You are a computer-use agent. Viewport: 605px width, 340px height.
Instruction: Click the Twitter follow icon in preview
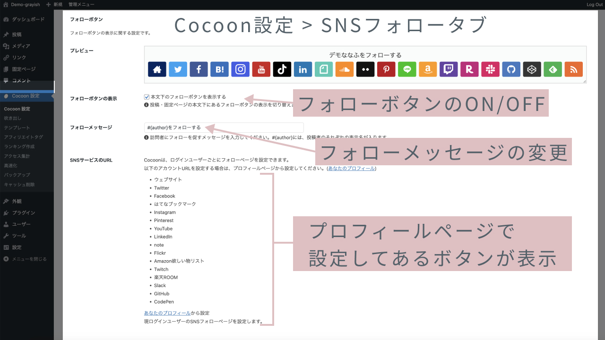pyautogui.click(x=178, y=69)
